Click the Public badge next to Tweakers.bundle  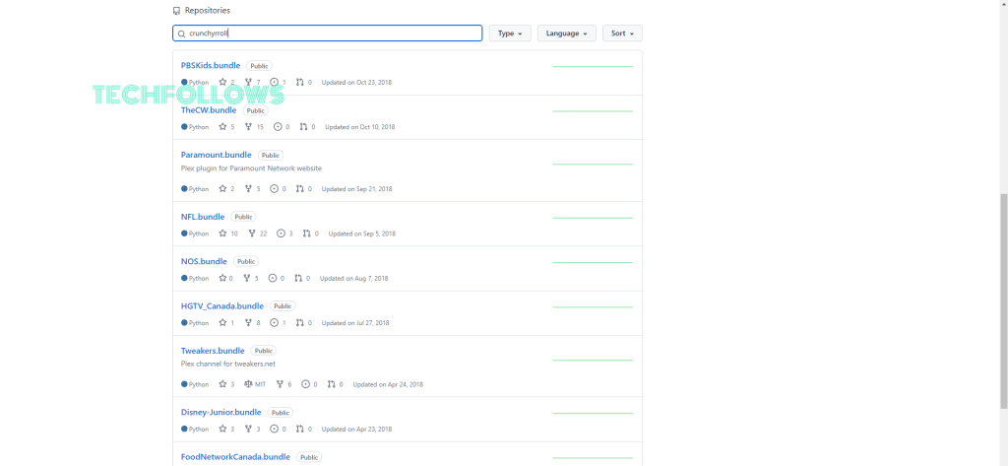tap(264, 351)
